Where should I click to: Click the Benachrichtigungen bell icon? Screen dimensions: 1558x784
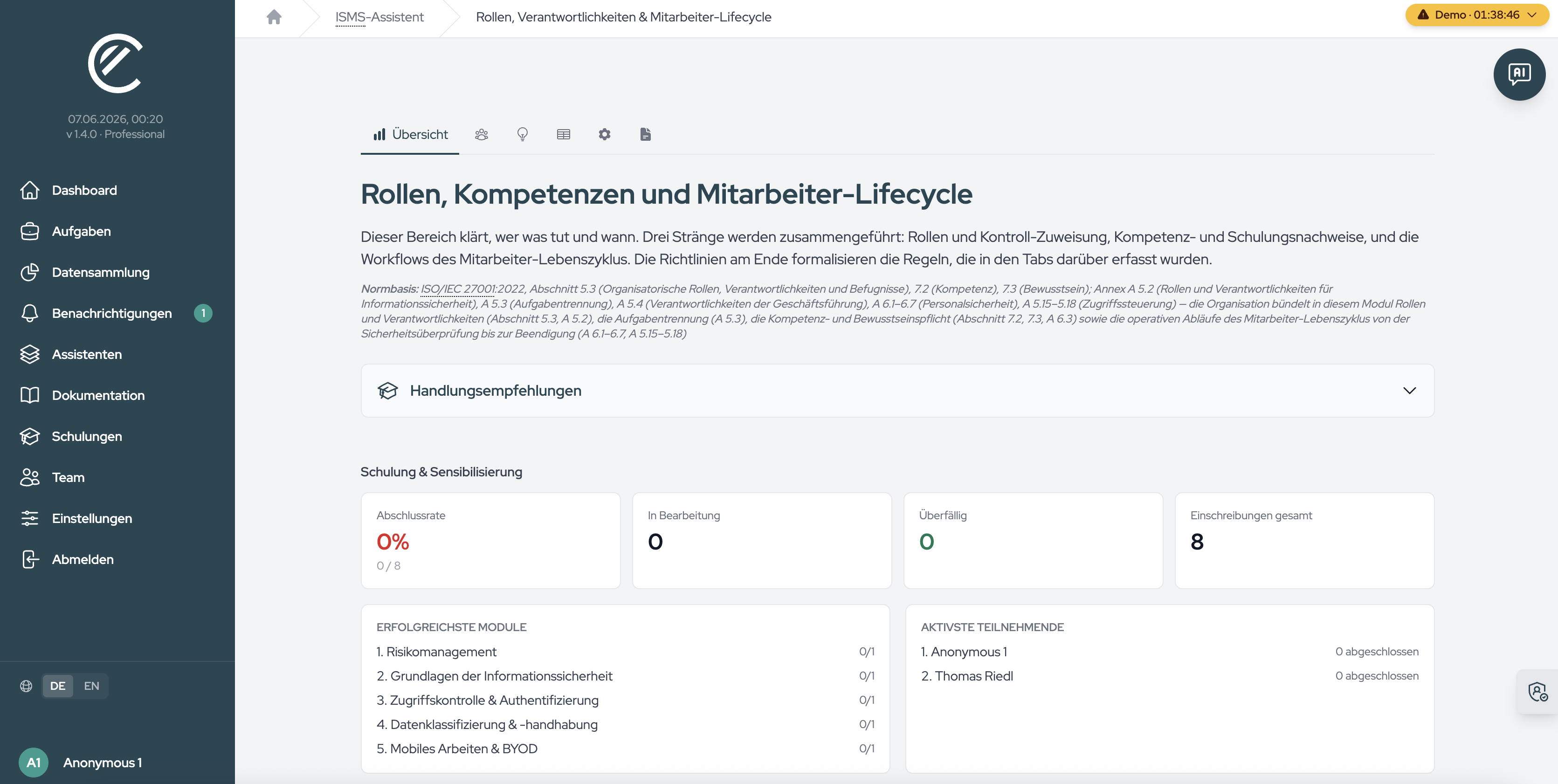[x=30, y=313]
